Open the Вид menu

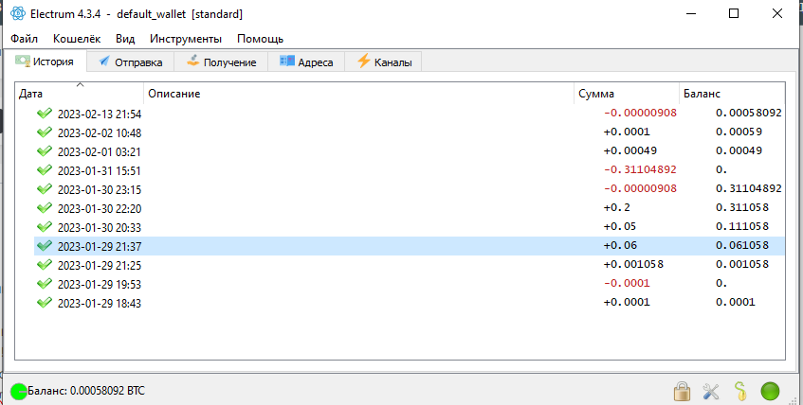125,39
